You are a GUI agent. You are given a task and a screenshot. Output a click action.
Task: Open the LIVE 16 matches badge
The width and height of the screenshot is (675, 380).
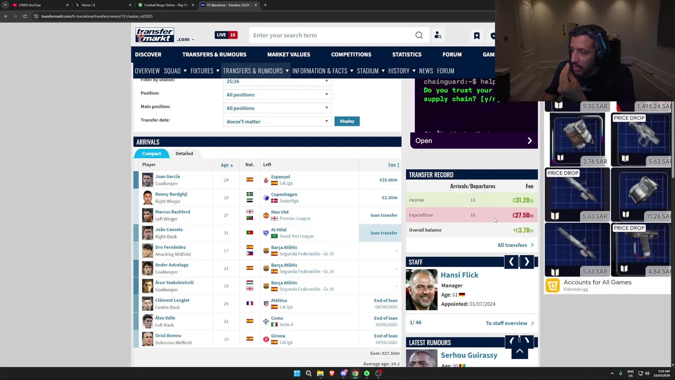(x=226, y=35)
